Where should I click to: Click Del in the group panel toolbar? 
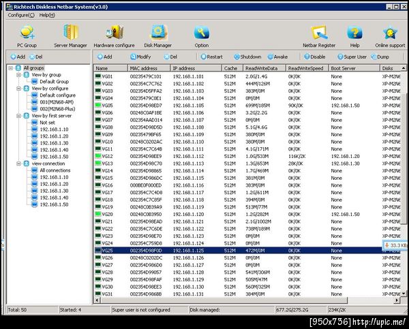click(x=36, y=57)
